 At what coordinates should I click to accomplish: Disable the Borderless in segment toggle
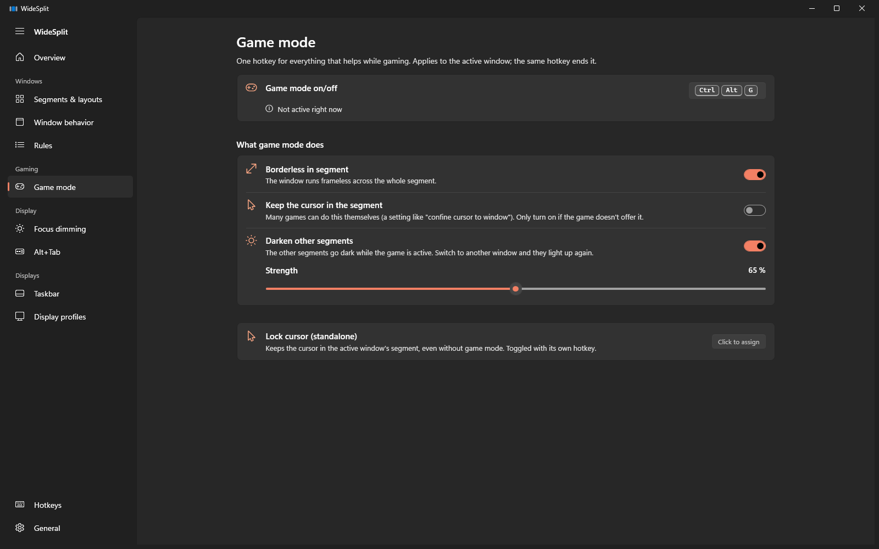[x=754, y=175]
